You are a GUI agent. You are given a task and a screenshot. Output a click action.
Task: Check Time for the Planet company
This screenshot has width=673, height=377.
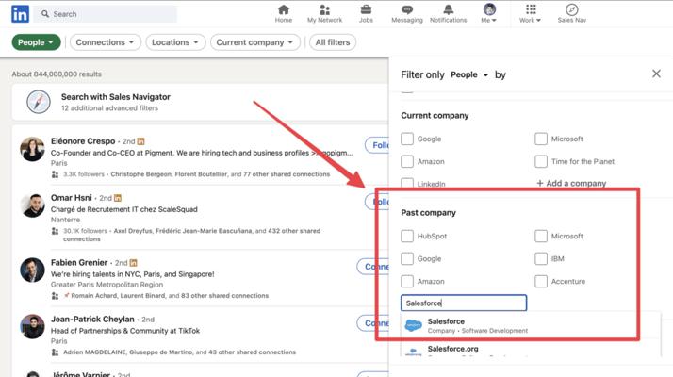click(x=541, y=161)
